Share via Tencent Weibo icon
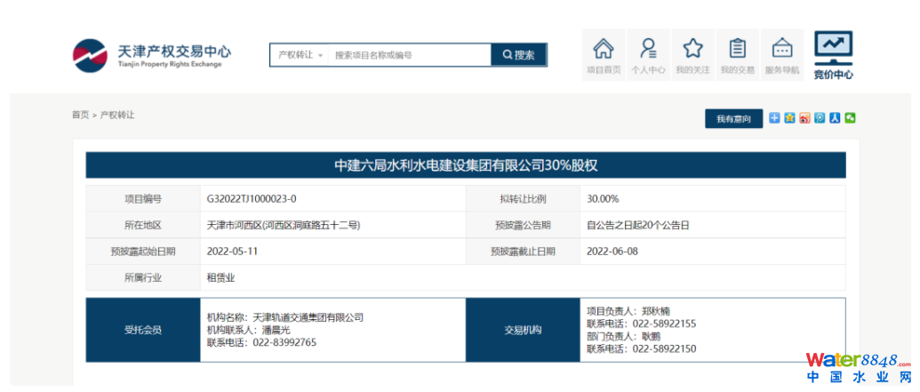Image resolution: width=920 pixels, height=392 pixels. [820, 117]
